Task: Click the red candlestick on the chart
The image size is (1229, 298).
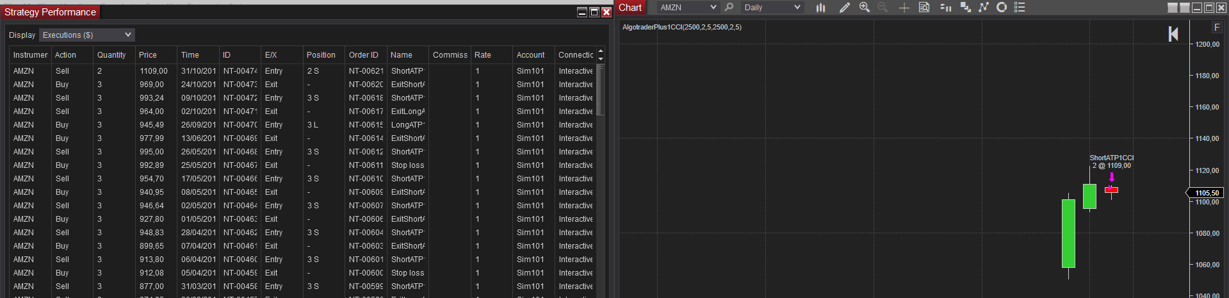Action: click(x=1112, y=190)
